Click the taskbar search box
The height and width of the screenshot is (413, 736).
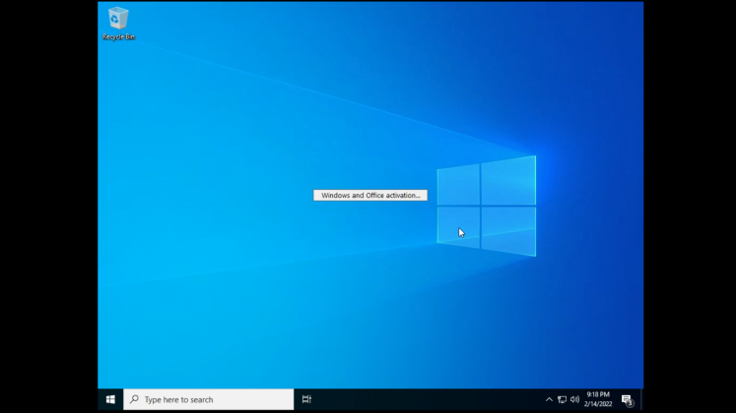point(209,399)
